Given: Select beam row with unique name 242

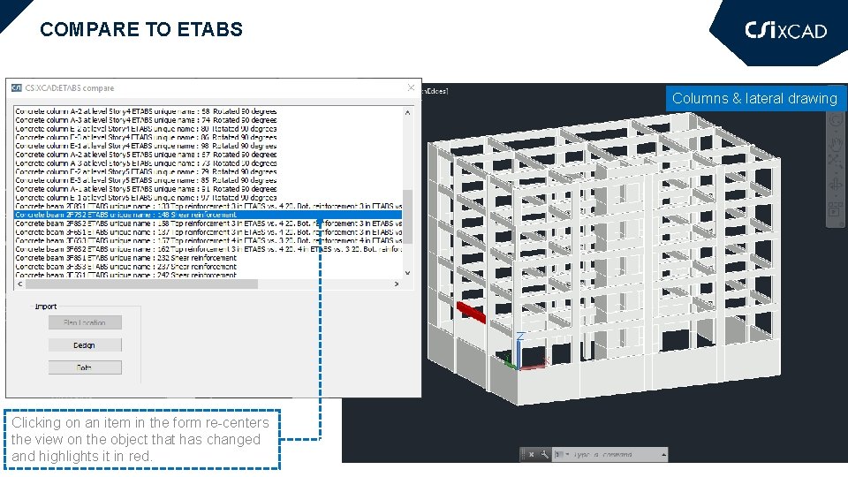Looking at the screenshot, I should 208,275.
